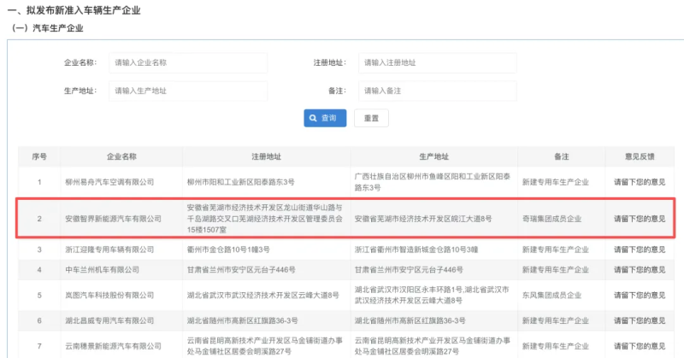Screen dimensions: 684x358
Task: Click the 备注 column header
Action: click(562, 156)
